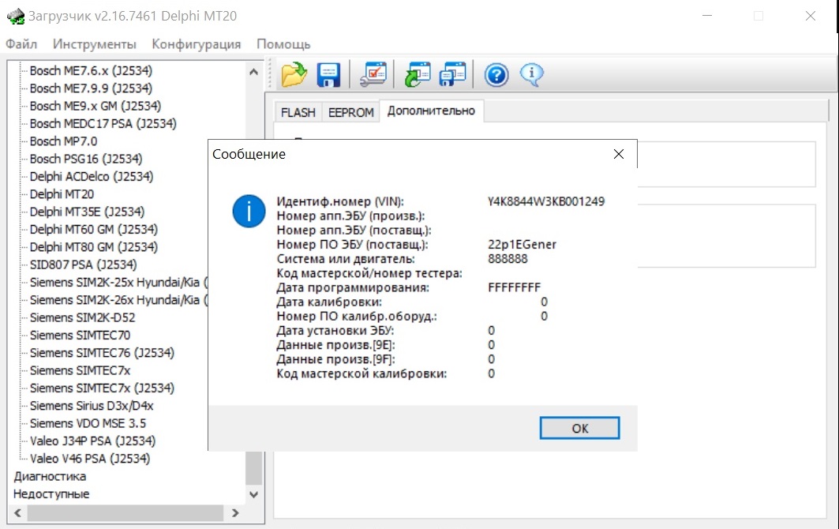The width and height of the screenshot is (839, 529).
Task: Click the info speech bubble icon
Action: (531, 75)
